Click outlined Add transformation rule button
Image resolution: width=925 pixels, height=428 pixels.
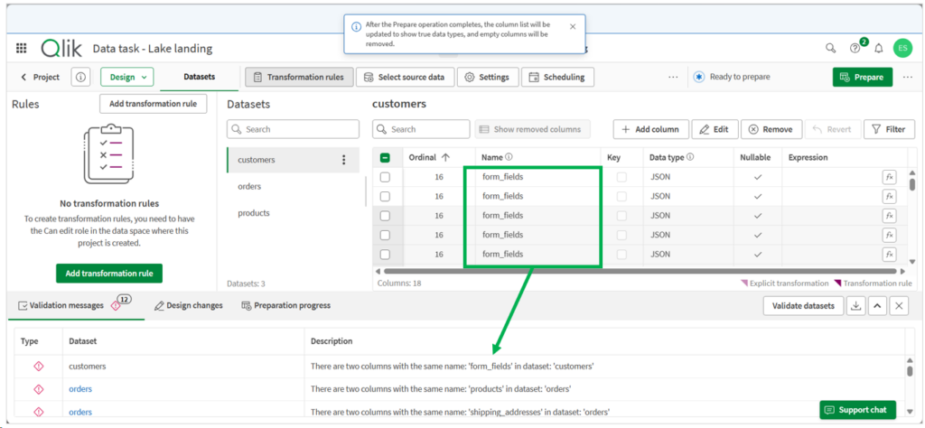point(154,104)
